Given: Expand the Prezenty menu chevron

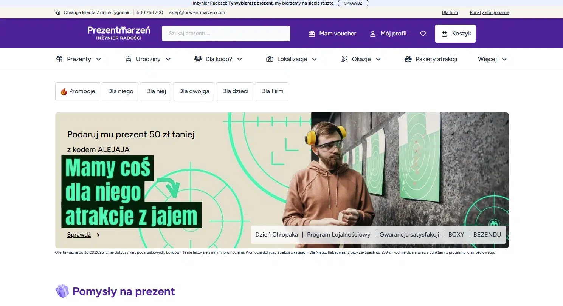Looking at the screenshot, I should click(x=99, y=59).
